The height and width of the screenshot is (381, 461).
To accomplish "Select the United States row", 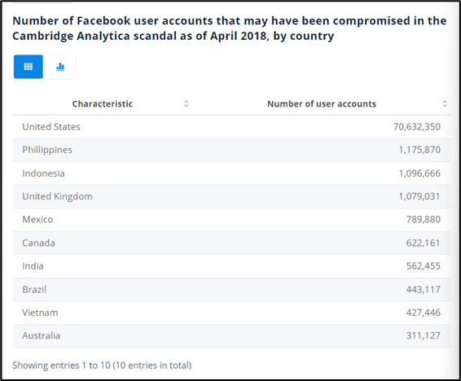I will (231, 127).
